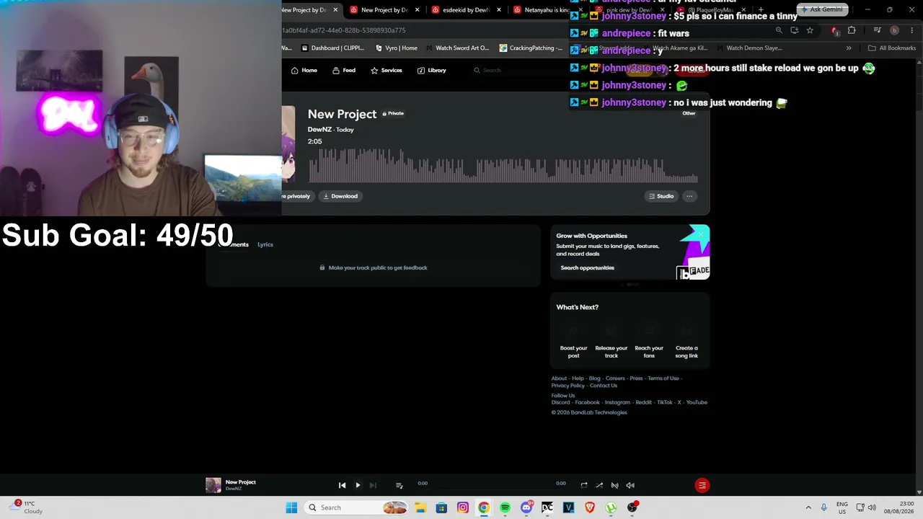
Task: Open the Help footer link
Action: click(578, 378)
